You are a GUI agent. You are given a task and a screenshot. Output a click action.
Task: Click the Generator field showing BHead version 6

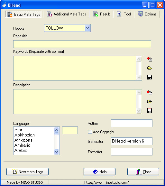[132, 141]
